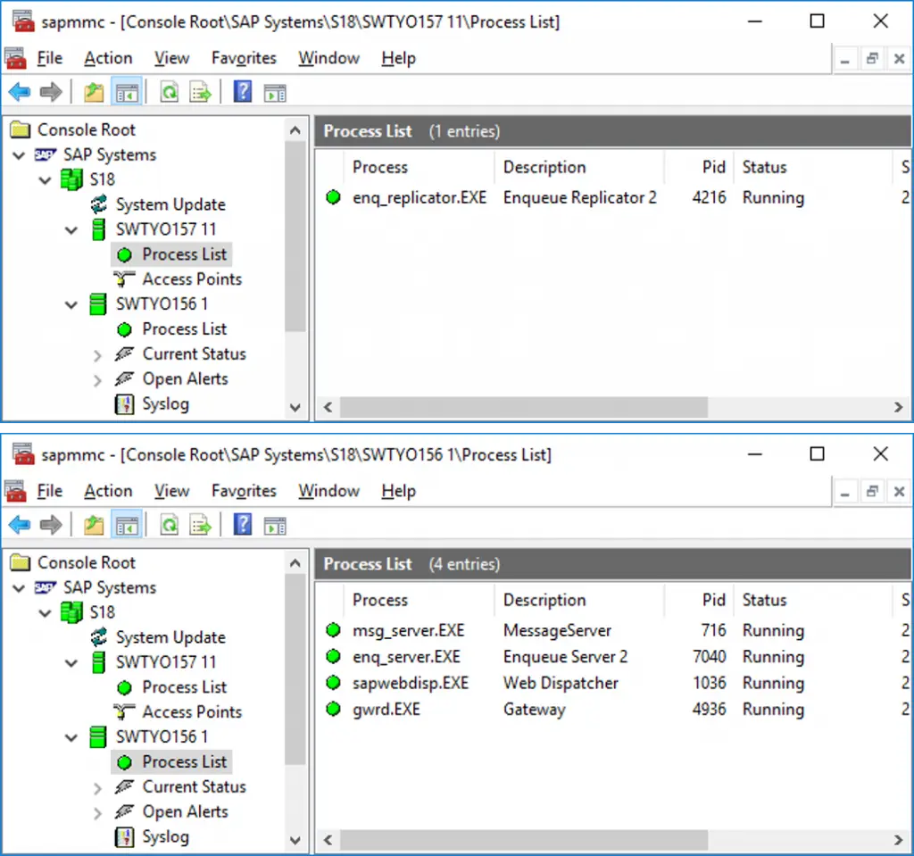Click sapmmc app icon in top title bar

(23, 21)
